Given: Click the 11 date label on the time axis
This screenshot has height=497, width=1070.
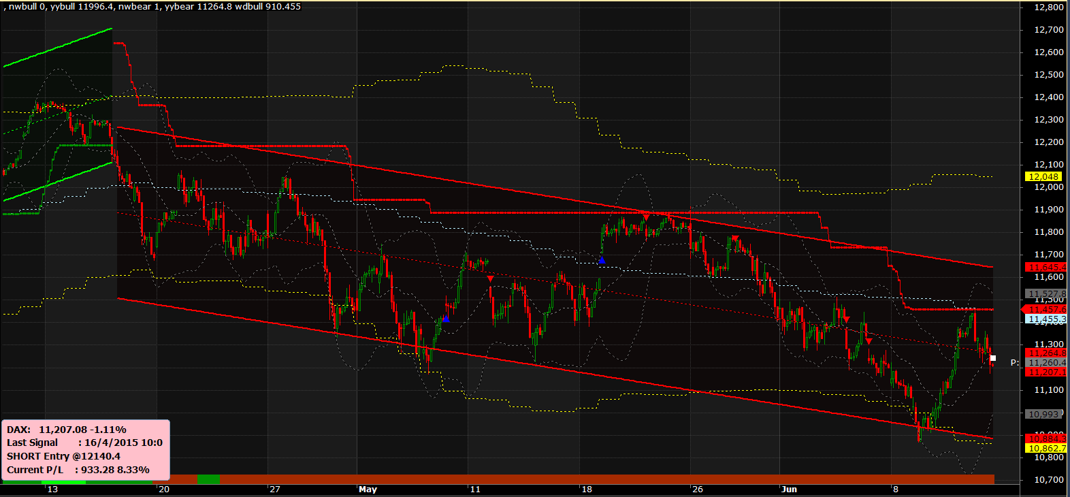Looking at the screenshot, I should (475, 490).
